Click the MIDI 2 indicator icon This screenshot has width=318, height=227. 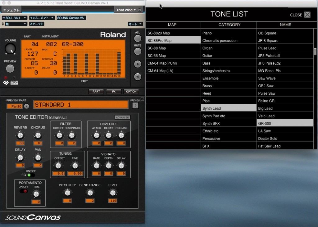(x=14, y=82)
